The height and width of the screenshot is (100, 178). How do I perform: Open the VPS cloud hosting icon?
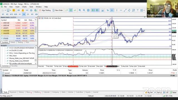pos(31,10)
